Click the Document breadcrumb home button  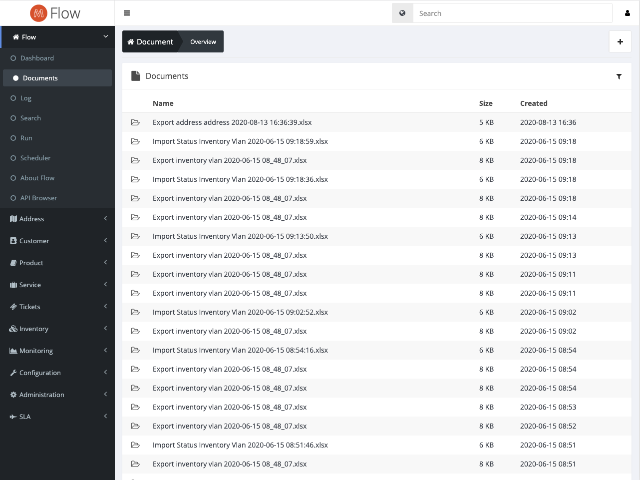tap(150, 42)
